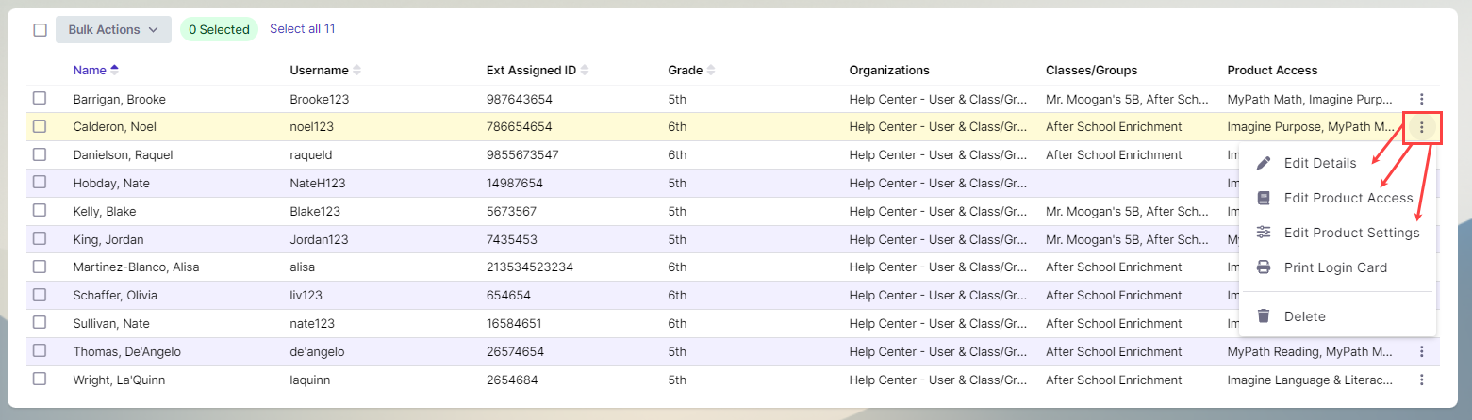This screenshot has height=420, width=1472.
Task: Click the book icon for Edit Product Access
Action: click(x=1265, y=198)
